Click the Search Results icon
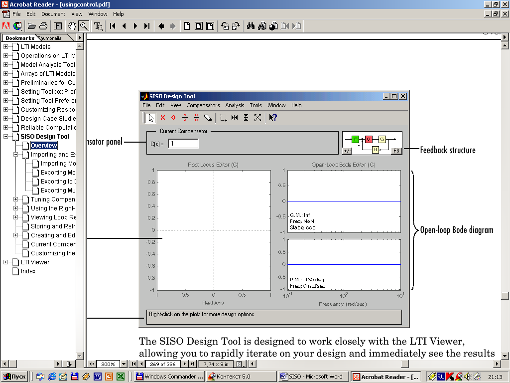Viewport: 510px width, 383px height. [273, 26]
